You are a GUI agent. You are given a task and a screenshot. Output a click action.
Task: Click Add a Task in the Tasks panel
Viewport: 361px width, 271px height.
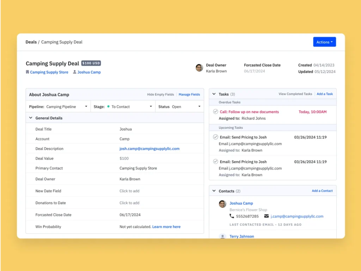(x=325, y=94)
